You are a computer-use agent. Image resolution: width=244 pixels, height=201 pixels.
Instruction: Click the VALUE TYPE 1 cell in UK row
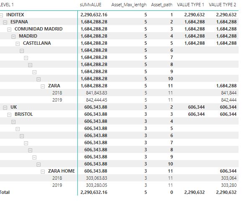(x=196, y=107)
